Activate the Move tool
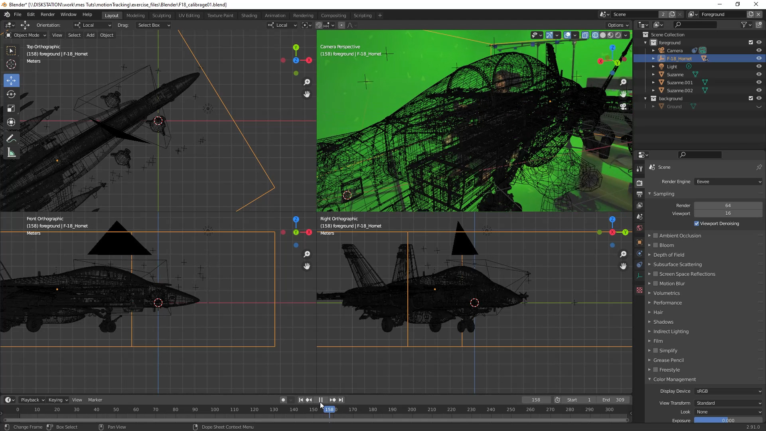This screenshot has height=431, width=766. point(11,81)
